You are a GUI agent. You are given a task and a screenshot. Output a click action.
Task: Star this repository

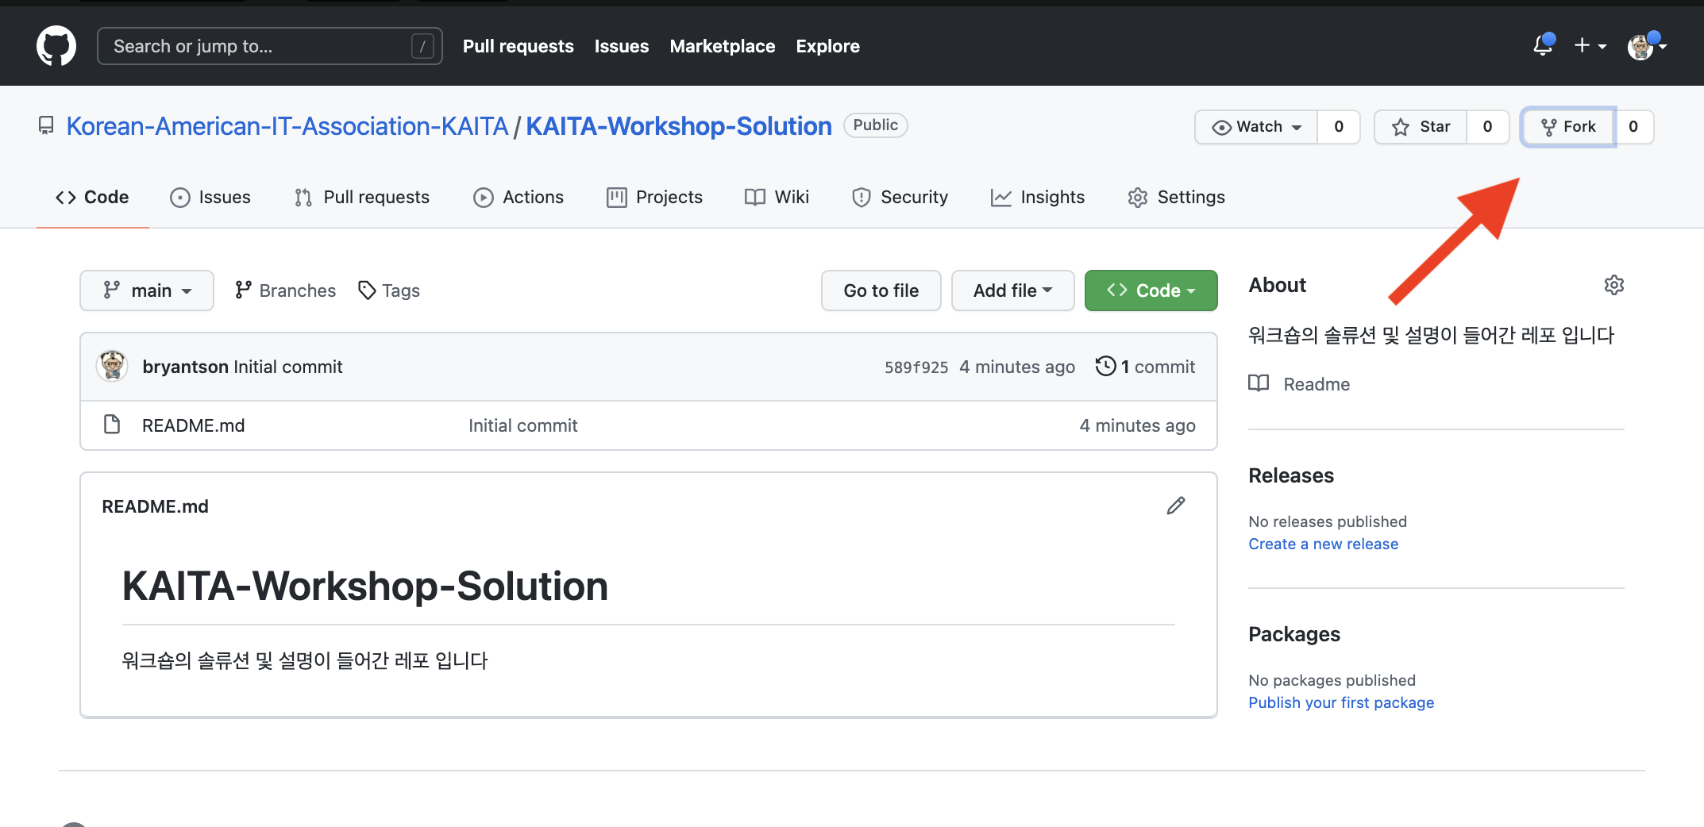click(x=1421, y=127)
